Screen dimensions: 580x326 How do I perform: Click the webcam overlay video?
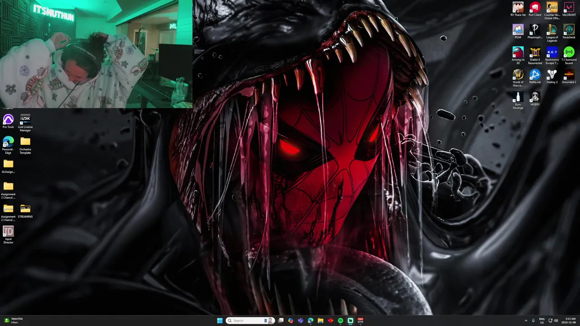tap(96, 54)
